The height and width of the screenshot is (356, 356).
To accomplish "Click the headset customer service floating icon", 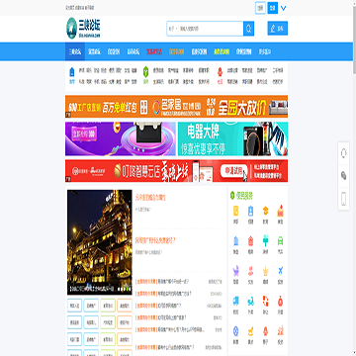I will (x=343, y=153).
